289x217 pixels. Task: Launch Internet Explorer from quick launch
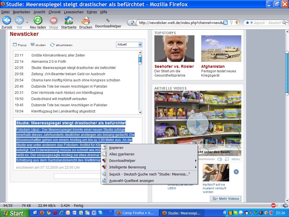point(61,213)
